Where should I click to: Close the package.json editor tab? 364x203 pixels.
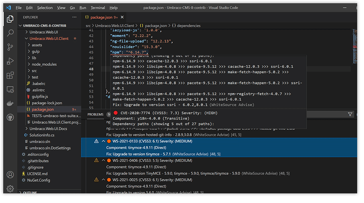pos(122,17)
